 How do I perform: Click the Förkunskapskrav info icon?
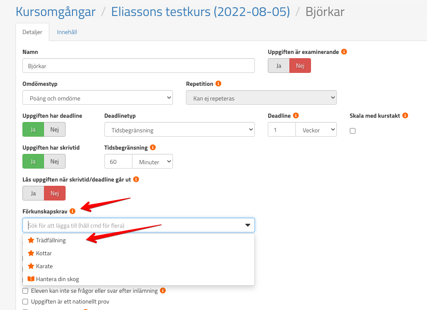(72, 211)
